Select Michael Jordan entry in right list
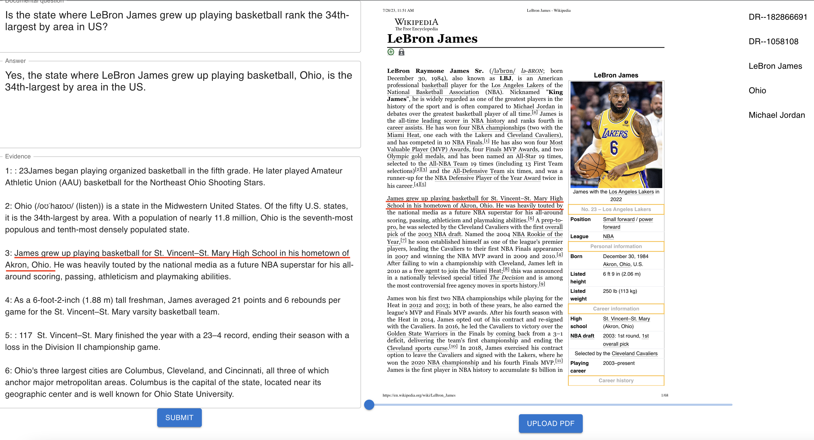The height and width of the screenshot is (440, 814). pyautogui.click(x=776, y=115)
